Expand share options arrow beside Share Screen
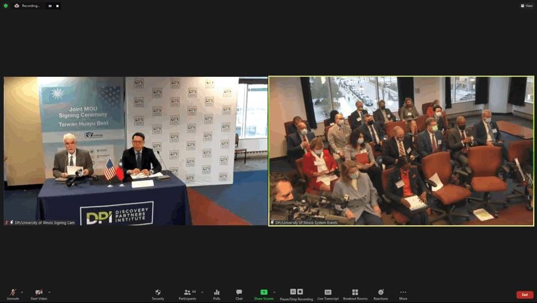The width and height of the screenshot is (537, 303). [274, 292]
